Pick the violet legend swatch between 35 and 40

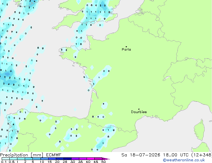(83, 159)
